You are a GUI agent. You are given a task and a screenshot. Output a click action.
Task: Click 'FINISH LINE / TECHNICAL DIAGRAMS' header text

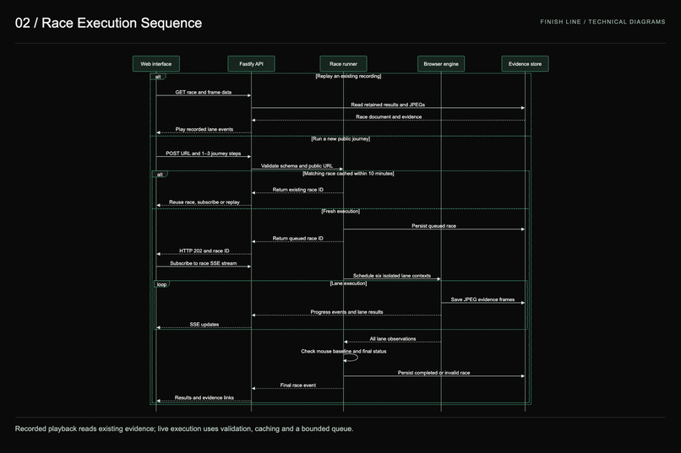pyautogui.click(x=602, y=22)
